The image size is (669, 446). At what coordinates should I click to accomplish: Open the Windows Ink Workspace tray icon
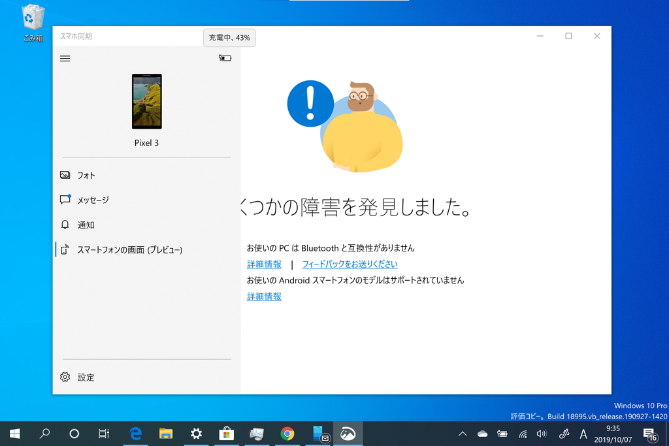coord(563,434)
